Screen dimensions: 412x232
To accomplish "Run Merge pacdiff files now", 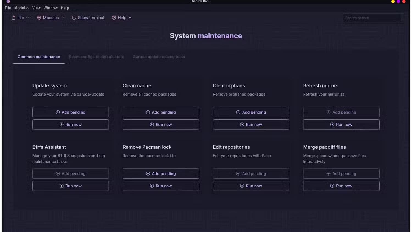I will 341,186.
